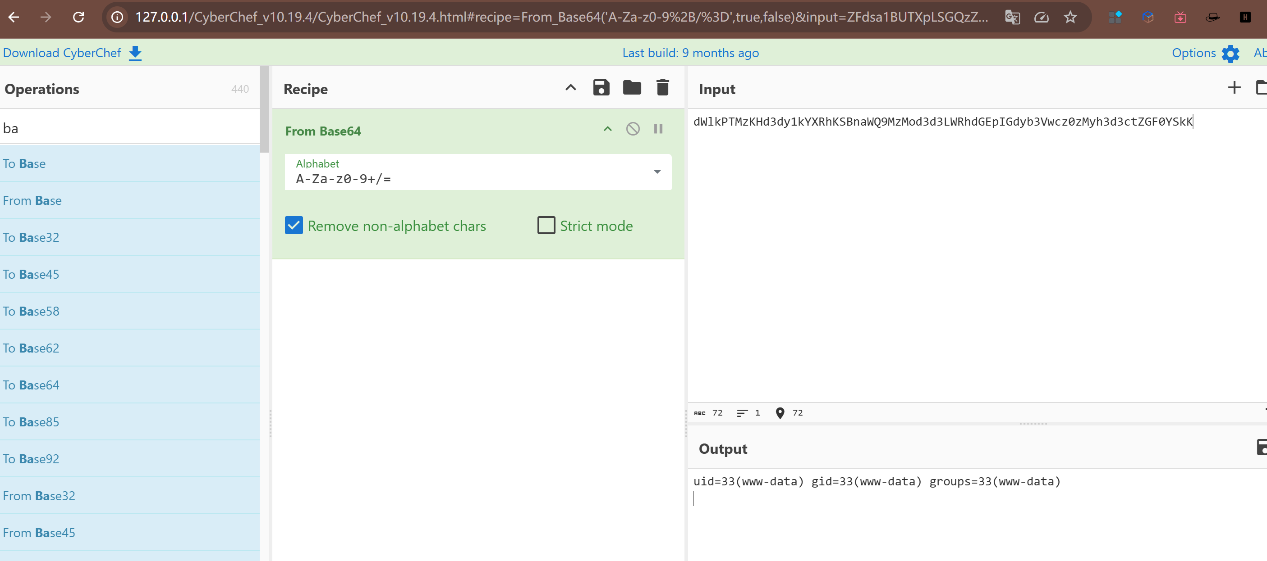Image resolution: width=1267 pixels, height=561 pixels.
Task: Open folder as input icon
Action: [1262, 87]
